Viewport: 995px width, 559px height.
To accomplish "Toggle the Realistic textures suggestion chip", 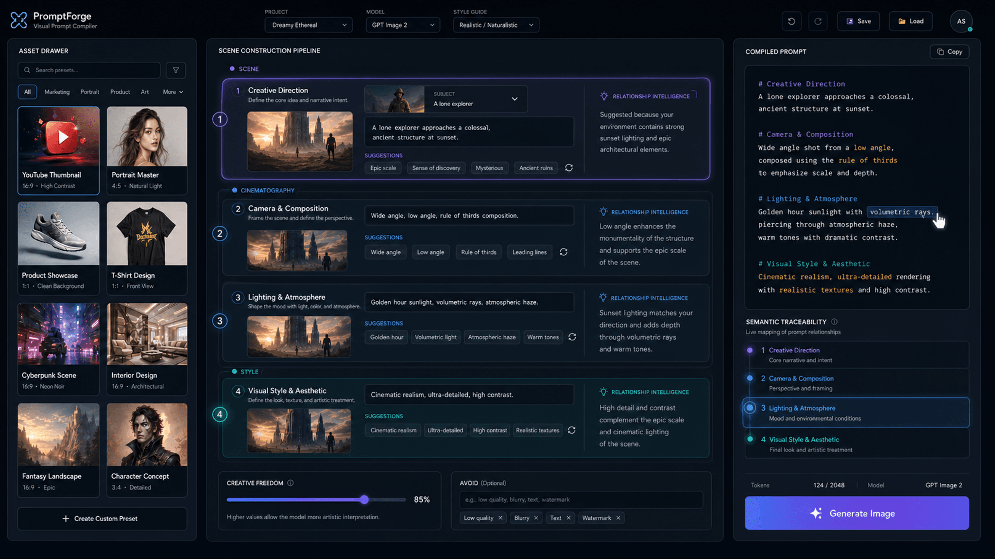I will point(537,430).
